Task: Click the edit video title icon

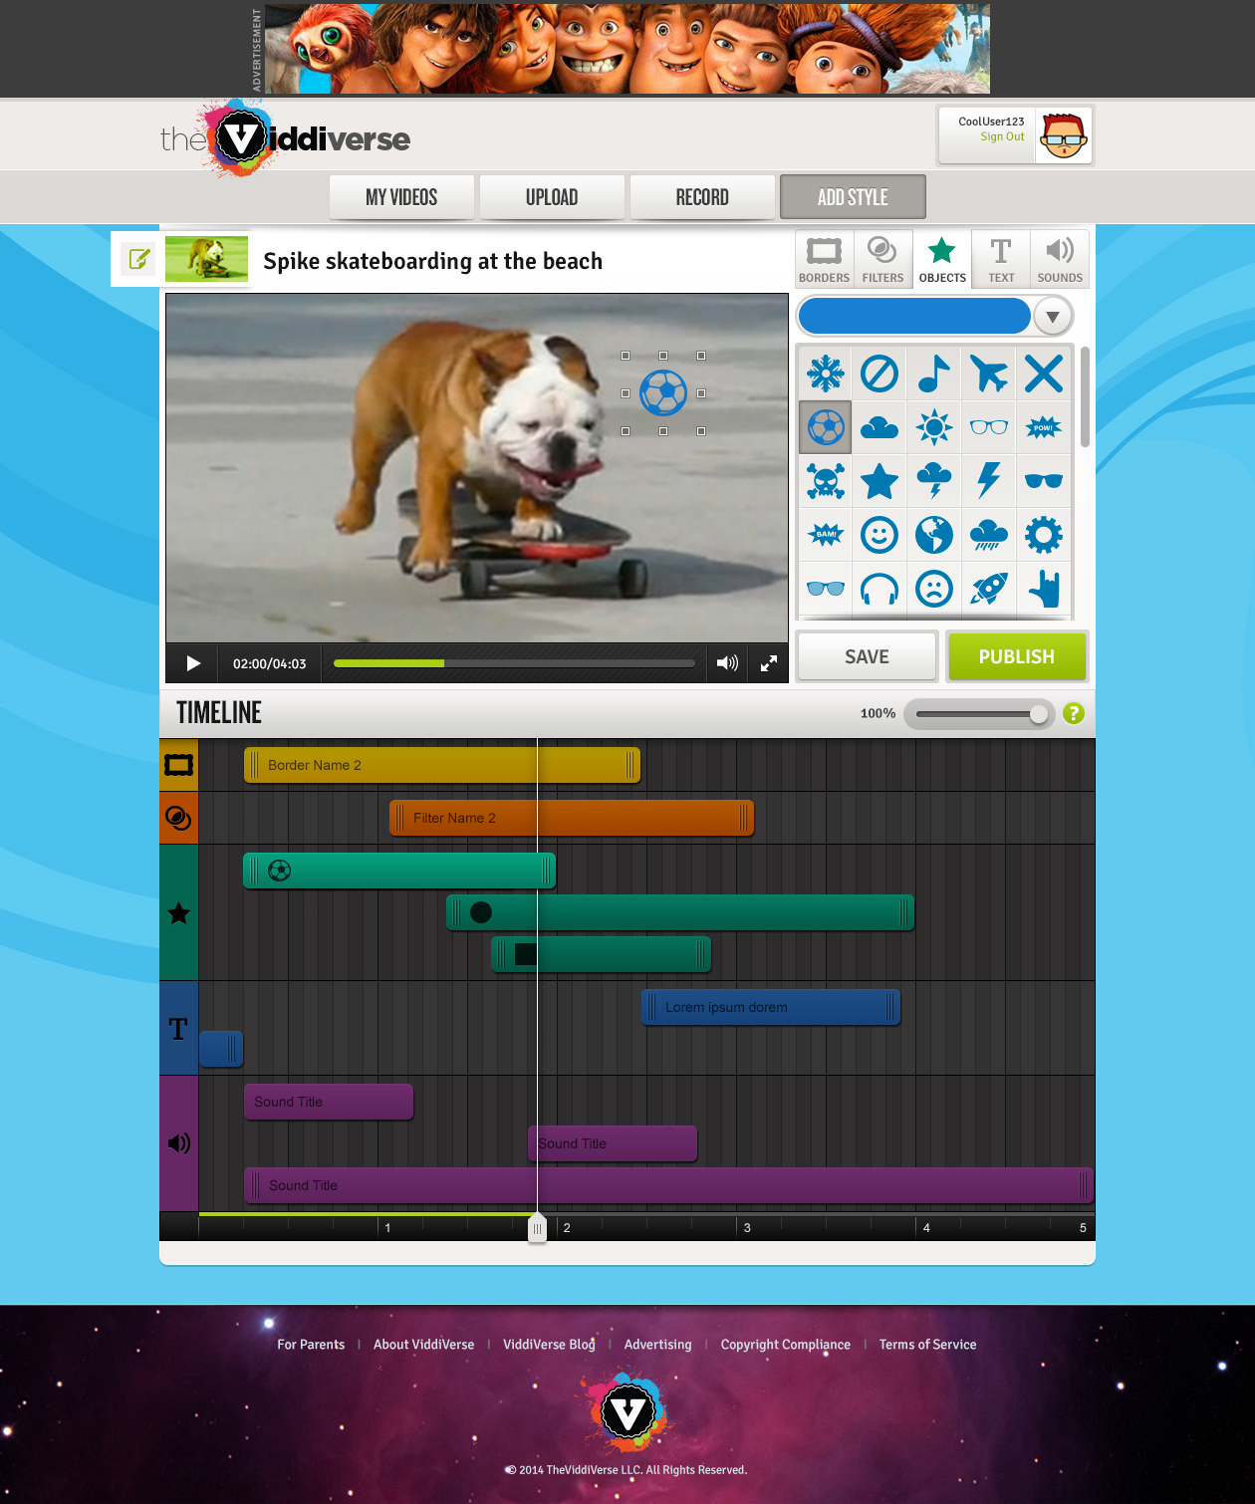Action: (138, 260)
